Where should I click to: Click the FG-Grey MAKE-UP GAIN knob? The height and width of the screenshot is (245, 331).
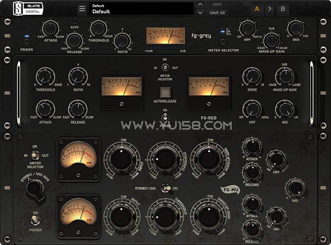pyautogui.click(x=272, y=40)
